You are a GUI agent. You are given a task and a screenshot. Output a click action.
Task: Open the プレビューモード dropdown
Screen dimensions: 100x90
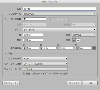45,69
